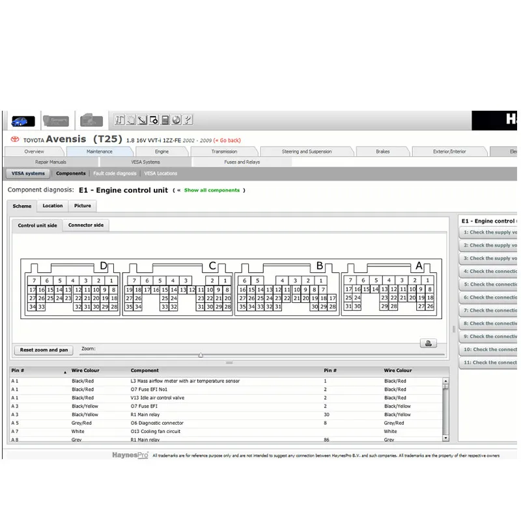Click the zoom slider handle
This screenshot has width=521, height=521.
[x=201, y=355]
